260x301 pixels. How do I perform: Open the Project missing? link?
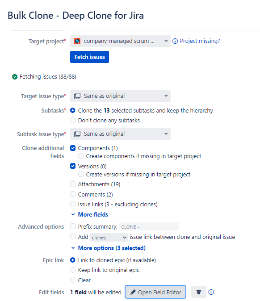click(x=200, y=41)
